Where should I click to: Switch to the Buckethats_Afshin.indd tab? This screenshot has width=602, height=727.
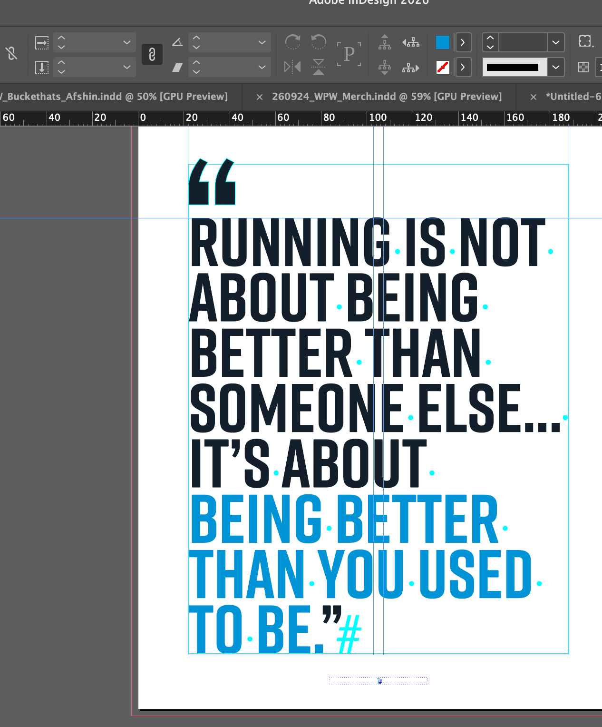pos(114,97)
